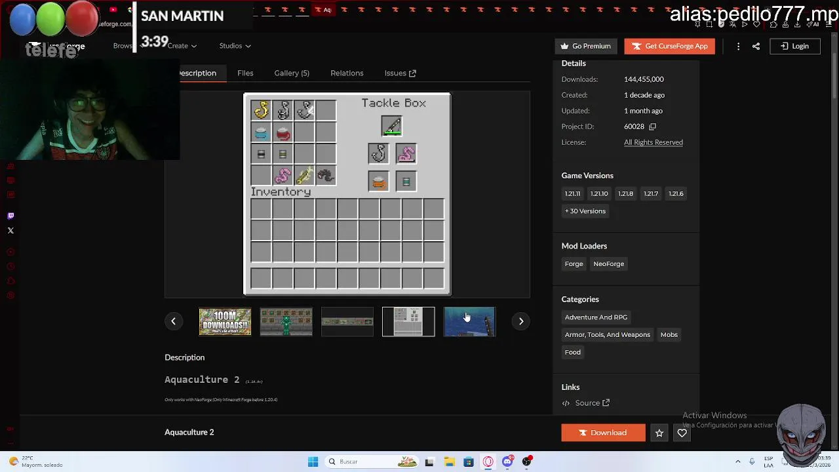Select game version 1.21.8
Screen dimensions: 839x472
[625, 193]
